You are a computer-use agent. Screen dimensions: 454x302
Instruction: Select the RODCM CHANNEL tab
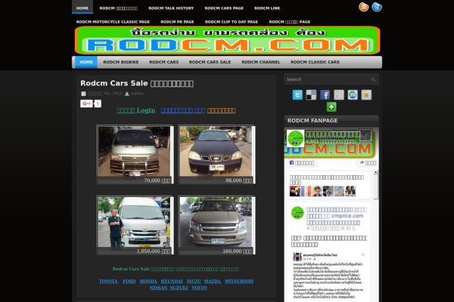click(x=261, y=62)
